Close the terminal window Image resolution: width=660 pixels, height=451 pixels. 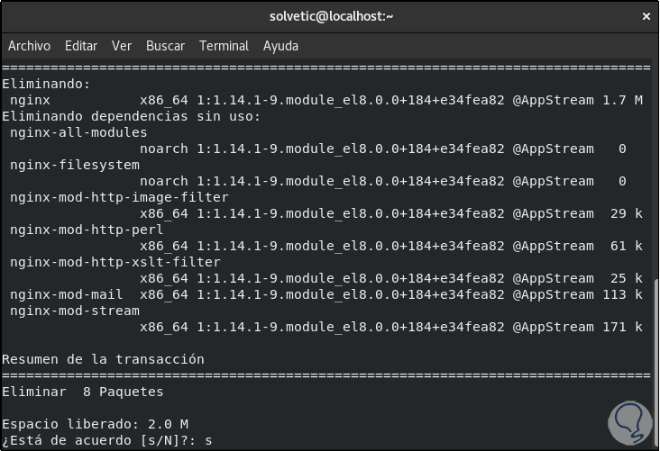click(x=644, y=16)
